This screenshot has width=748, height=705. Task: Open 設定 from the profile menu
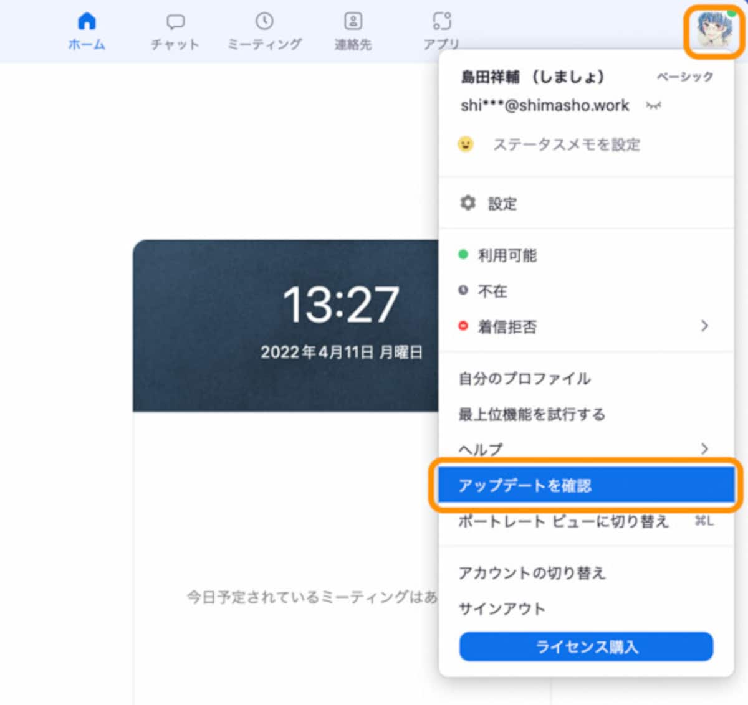tap(586, 203)
